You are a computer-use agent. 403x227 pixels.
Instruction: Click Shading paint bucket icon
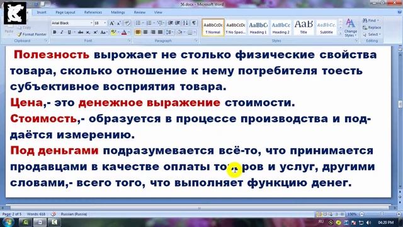pyautogui.click(x=179, y=32)
